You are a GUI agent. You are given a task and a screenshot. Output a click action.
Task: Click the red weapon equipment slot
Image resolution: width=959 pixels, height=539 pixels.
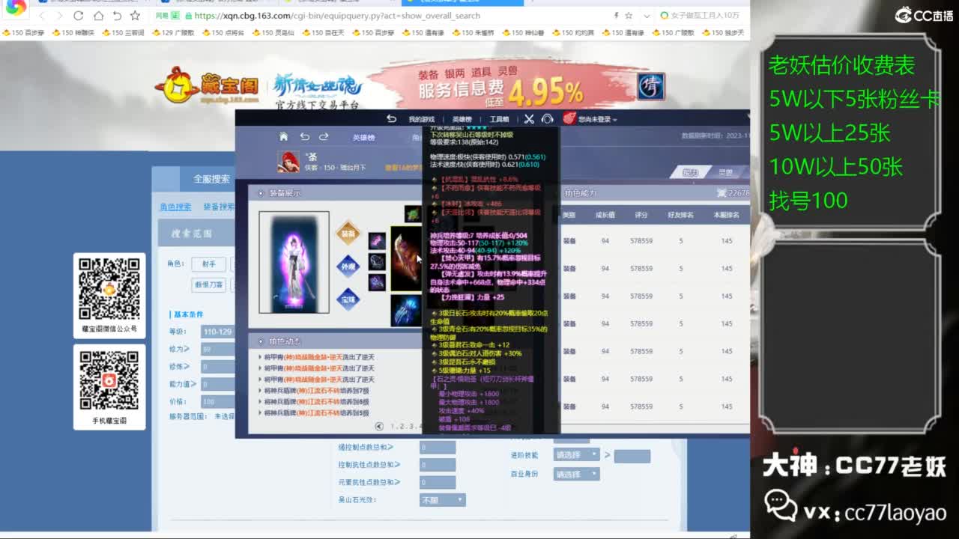tap(405, 259)
